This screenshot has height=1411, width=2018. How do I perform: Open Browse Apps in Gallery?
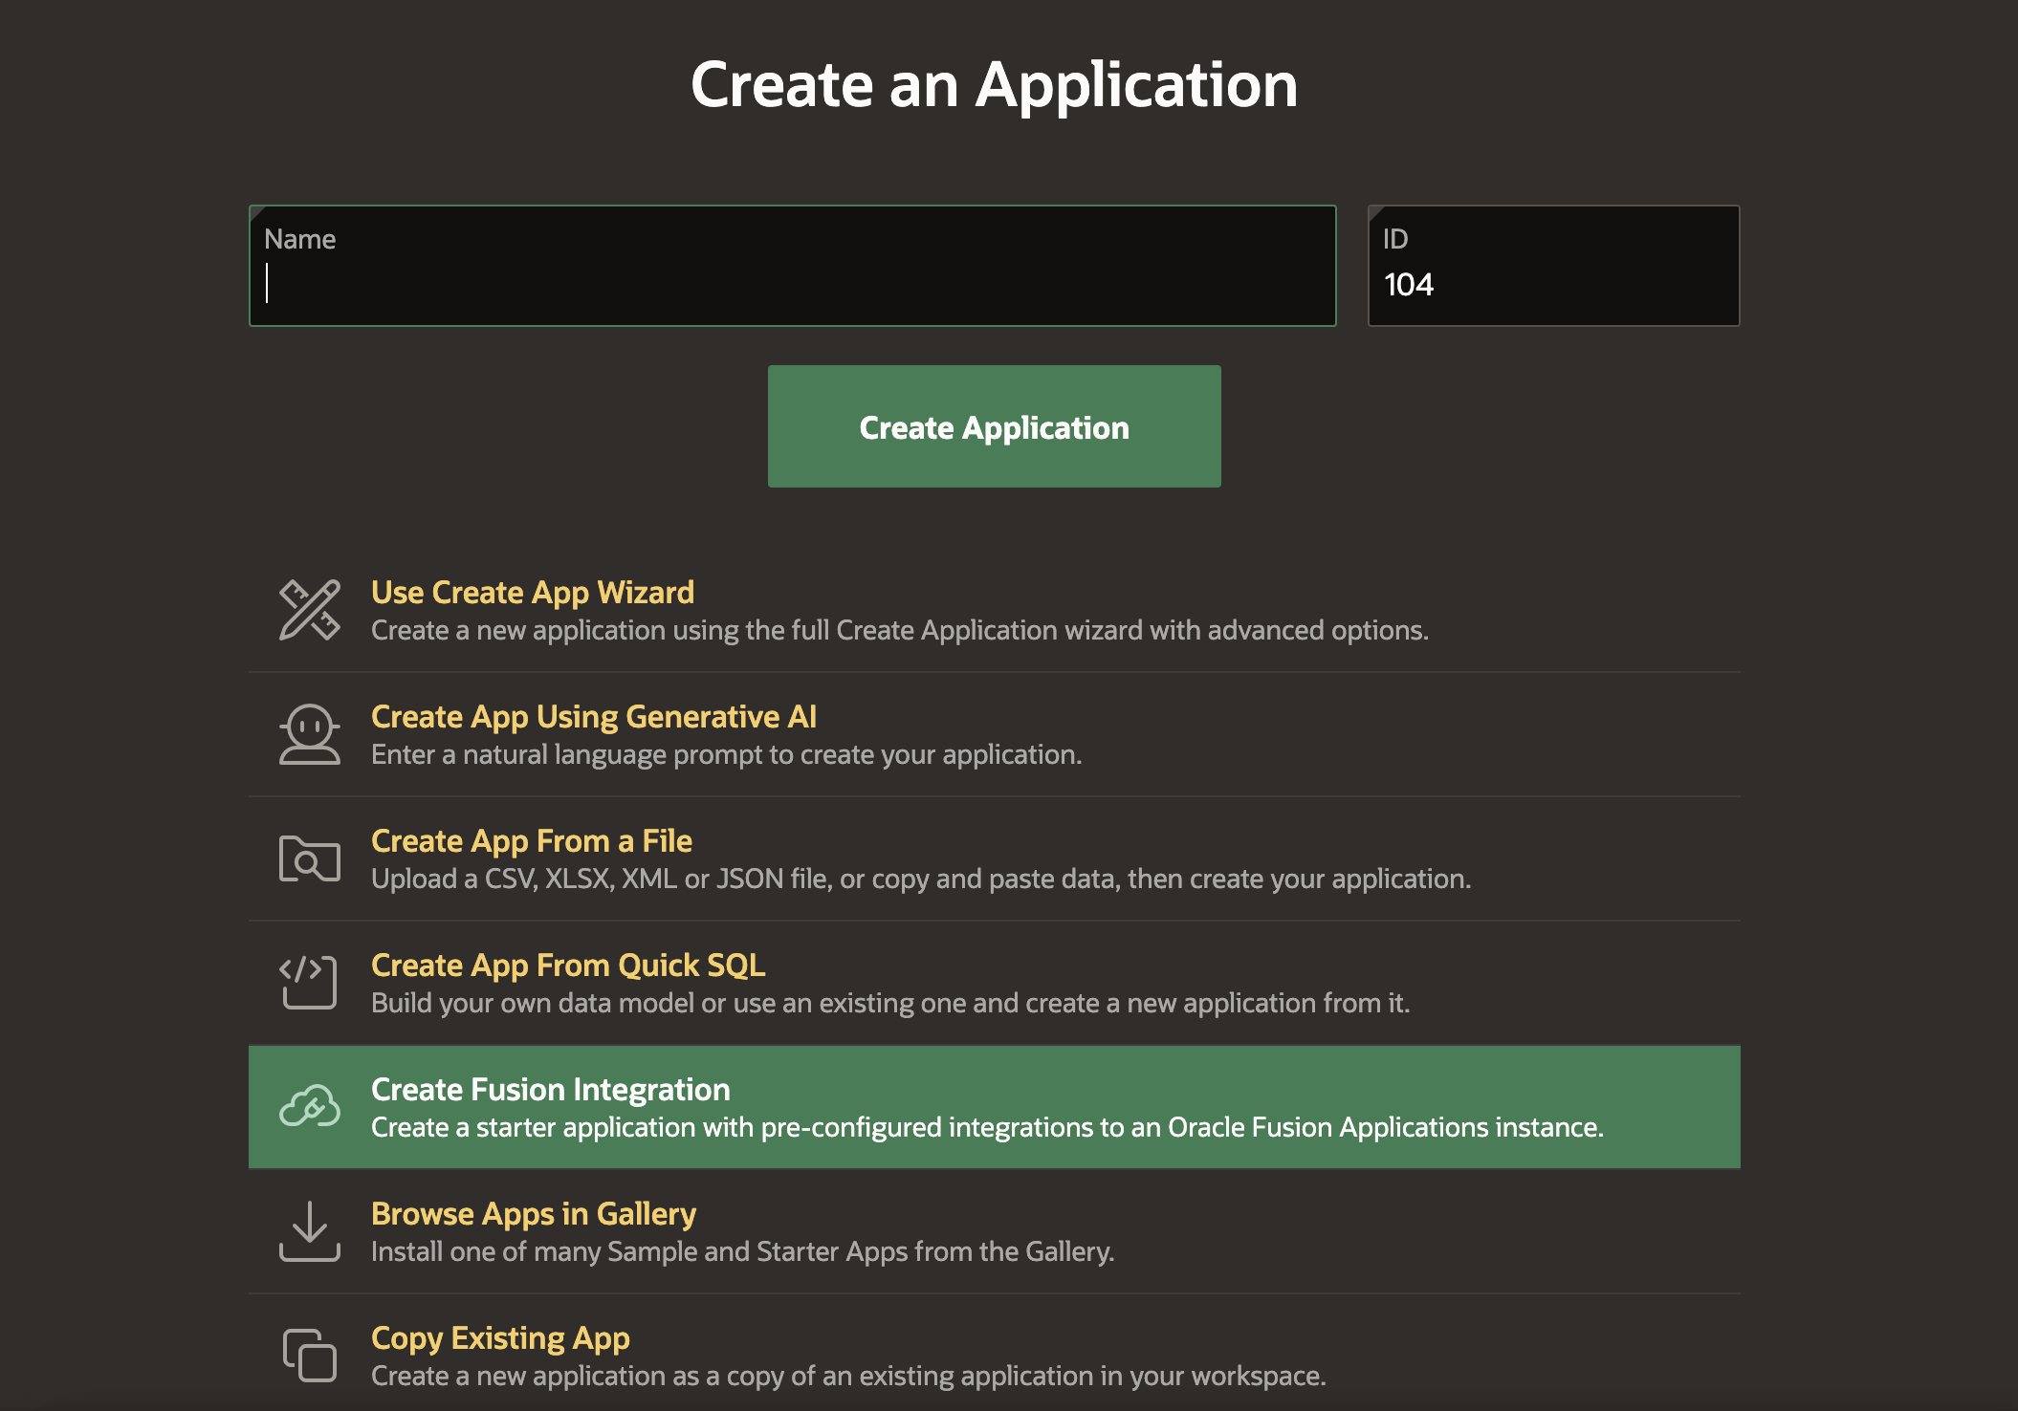[x=534, y=1214]
